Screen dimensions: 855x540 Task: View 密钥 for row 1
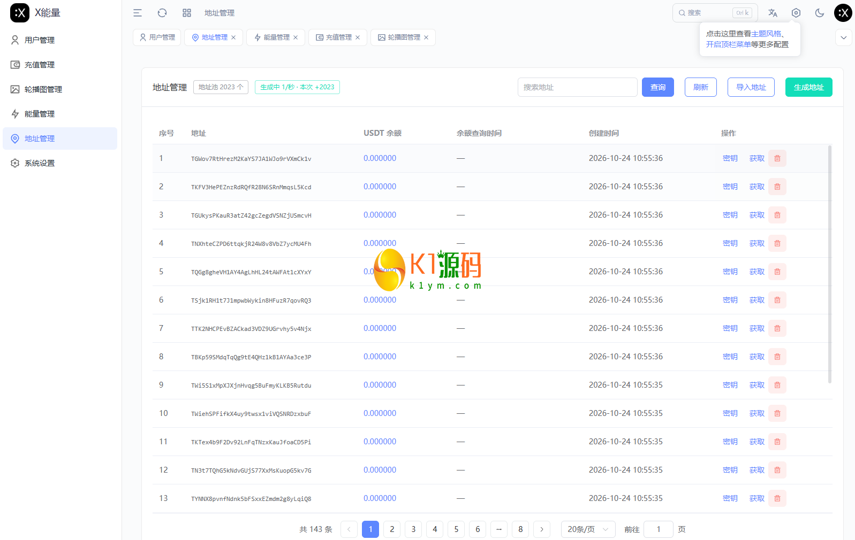(x=730, y=158)
